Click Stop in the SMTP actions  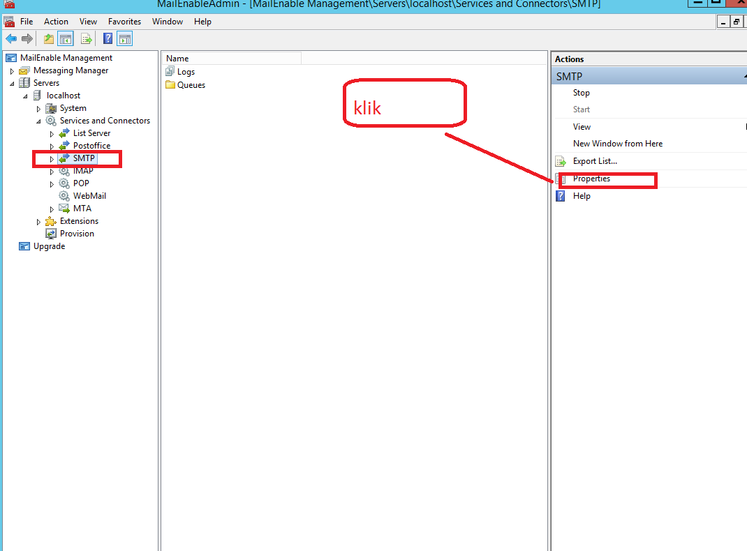(581, 93)
